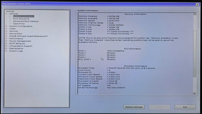
Task: Click the greyed-out Apply button
Action: 160,107
